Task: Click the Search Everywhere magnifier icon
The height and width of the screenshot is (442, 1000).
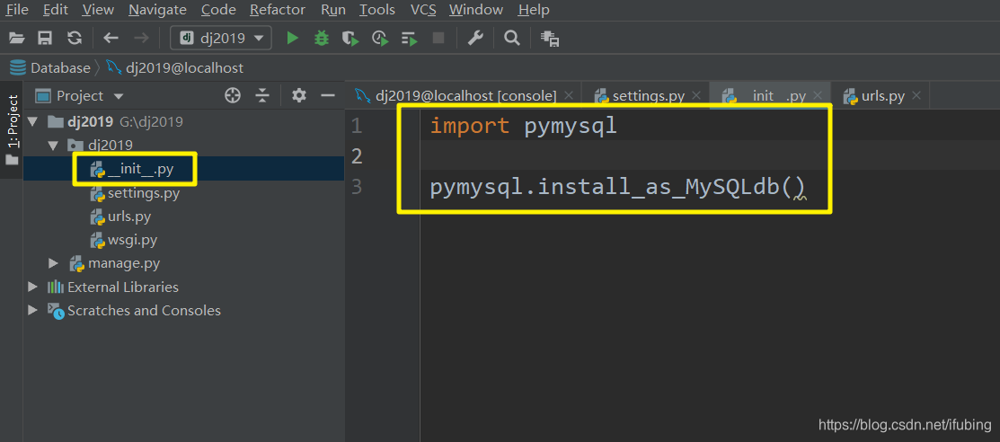Action: 511,39
